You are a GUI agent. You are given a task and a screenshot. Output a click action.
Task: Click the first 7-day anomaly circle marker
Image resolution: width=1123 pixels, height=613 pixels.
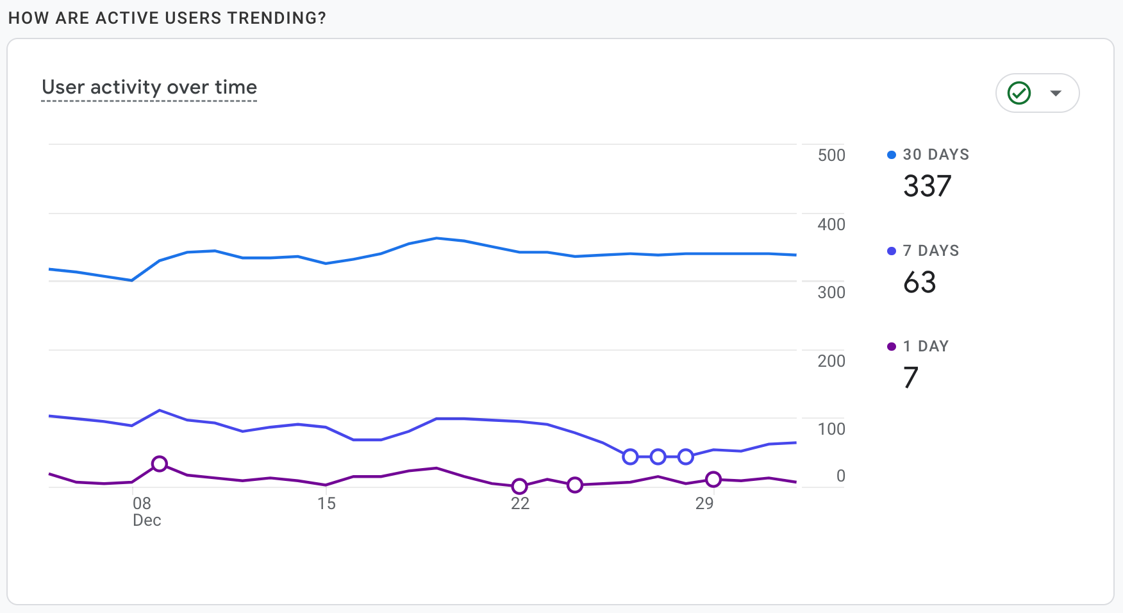pos(630,457)
